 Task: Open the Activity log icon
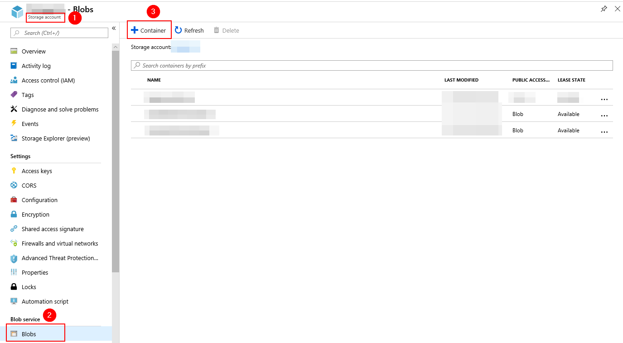14,66
